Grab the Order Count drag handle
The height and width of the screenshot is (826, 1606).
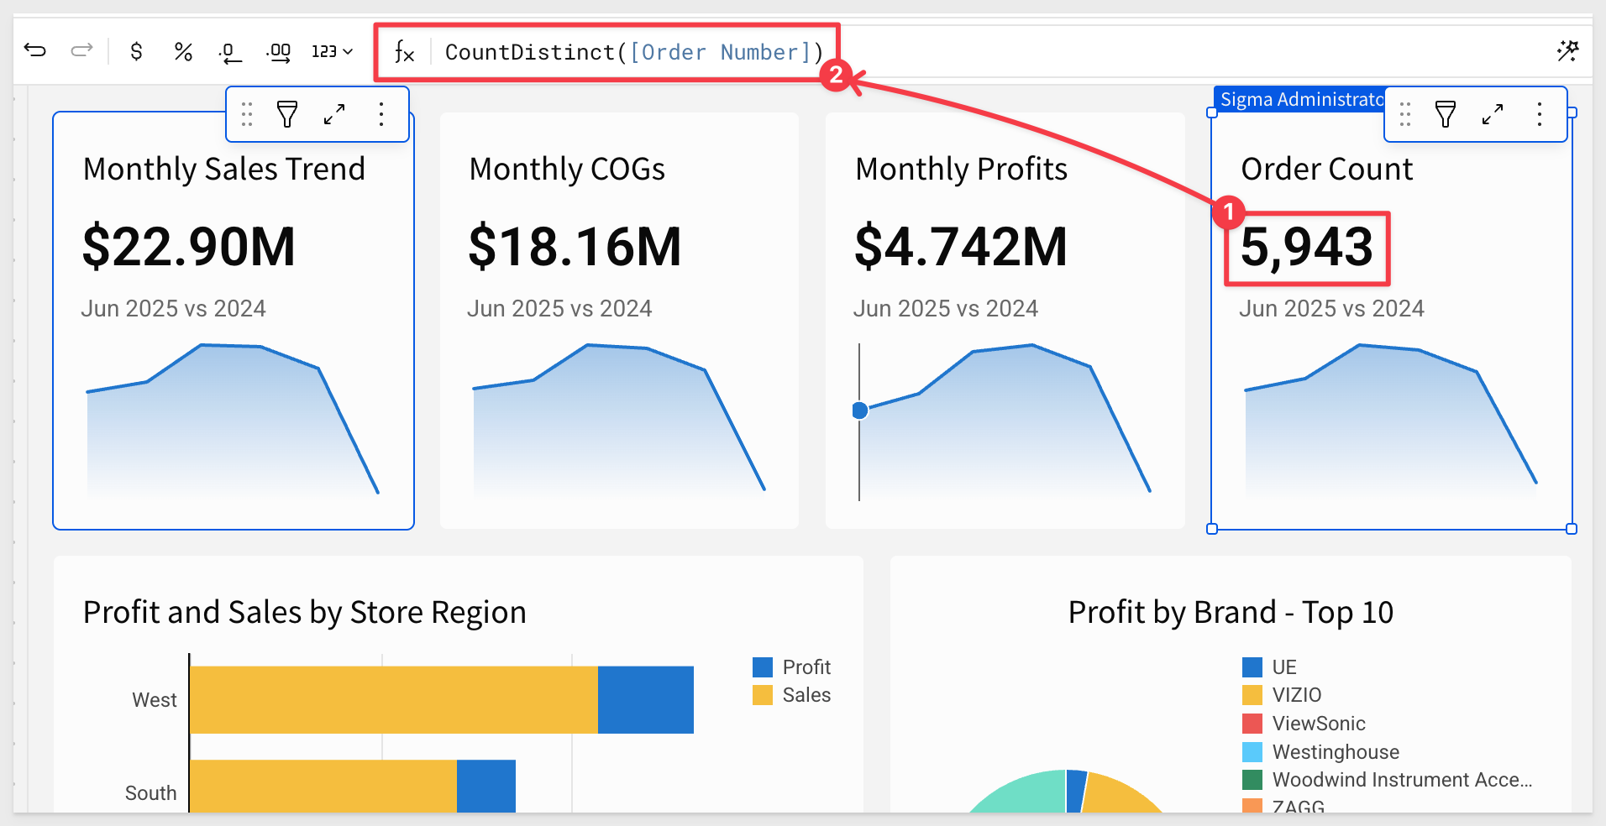(x=1405, y=114)
